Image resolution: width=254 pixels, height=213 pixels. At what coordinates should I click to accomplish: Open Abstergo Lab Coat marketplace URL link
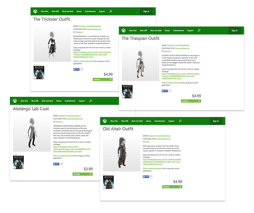coord(72,149)
